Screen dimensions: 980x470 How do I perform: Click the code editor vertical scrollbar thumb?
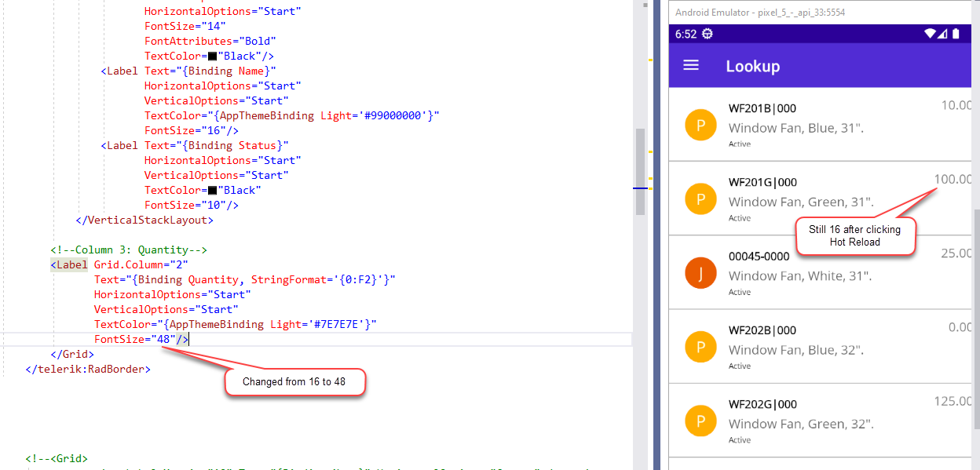[640, 169]
